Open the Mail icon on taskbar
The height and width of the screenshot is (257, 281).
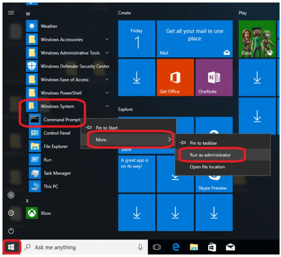(x=230, y=247)
